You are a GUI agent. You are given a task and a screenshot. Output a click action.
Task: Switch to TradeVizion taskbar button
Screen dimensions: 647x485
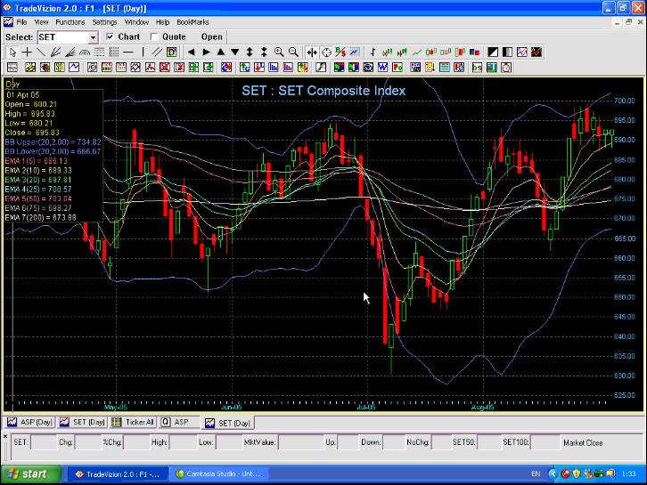pos(118,474)
